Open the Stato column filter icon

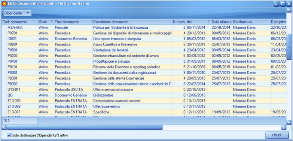click(x=52, y=21)
